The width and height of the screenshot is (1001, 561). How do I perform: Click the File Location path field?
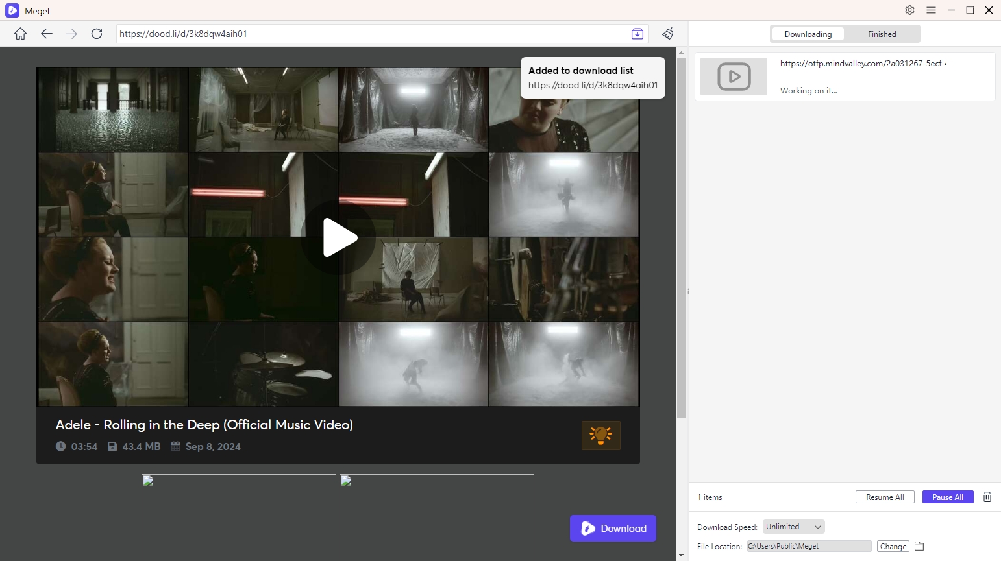pos(809,546)
